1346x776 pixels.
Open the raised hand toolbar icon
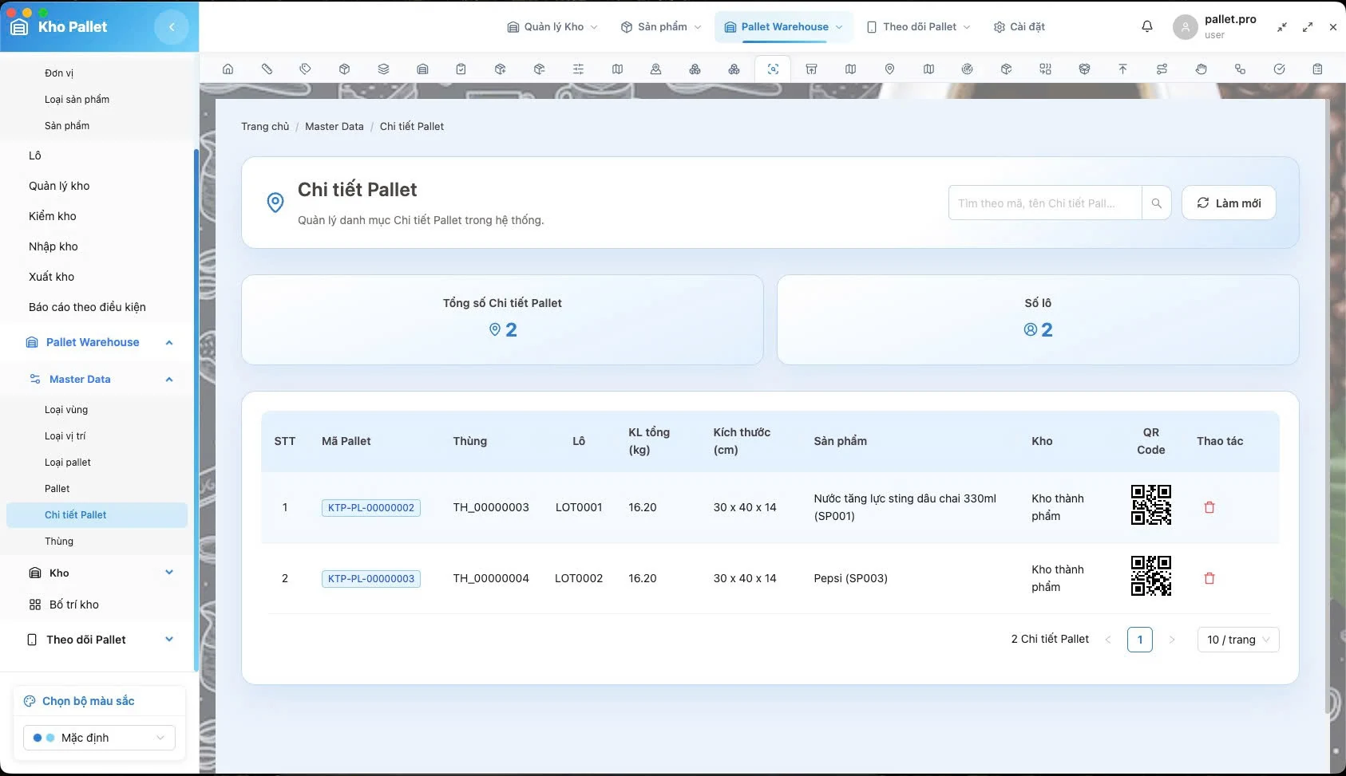[1201, 69]
